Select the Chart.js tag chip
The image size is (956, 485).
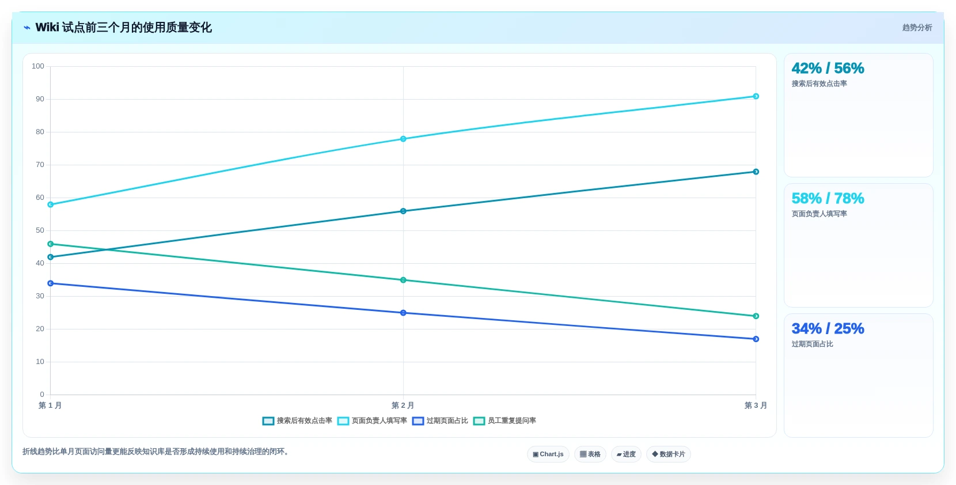point(548,454)
